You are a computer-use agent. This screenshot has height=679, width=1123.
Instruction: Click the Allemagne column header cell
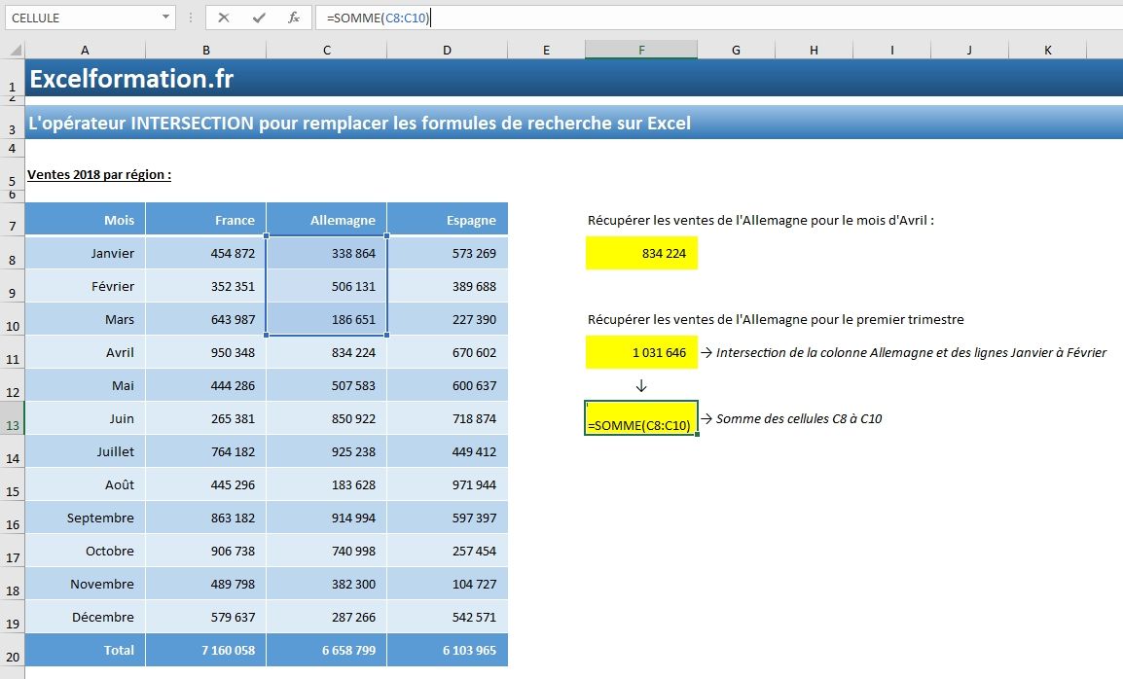point(326,219)
